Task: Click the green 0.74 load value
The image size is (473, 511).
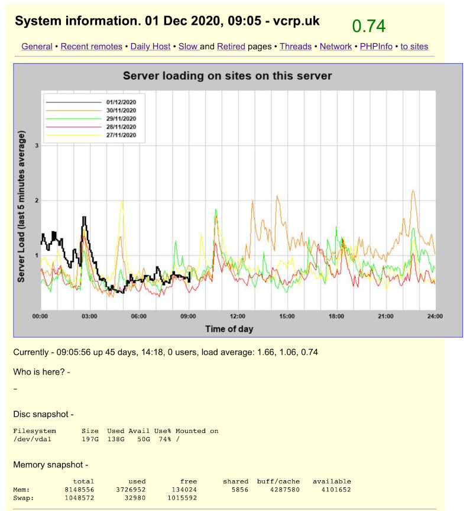Action: pos(368,26)
